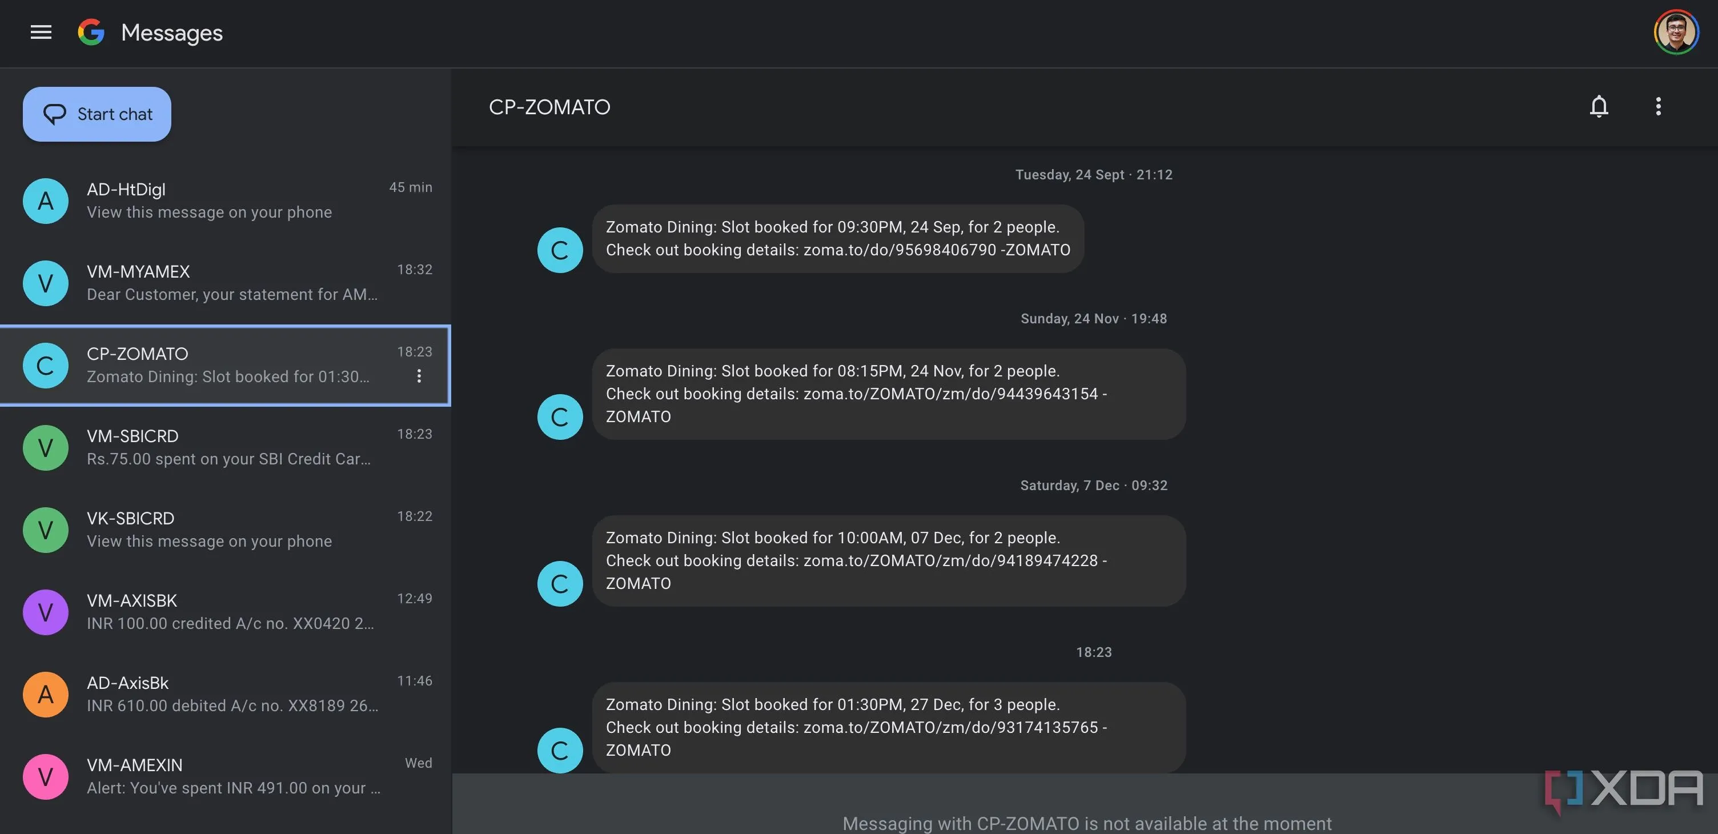The height and width of the screenshot is (834, 1718).
Task: Click the Google G logo
Action: (x=91, y=32)
